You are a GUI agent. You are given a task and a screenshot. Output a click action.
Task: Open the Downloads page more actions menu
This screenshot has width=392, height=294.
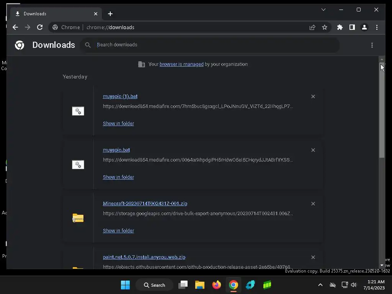[372, 45]
